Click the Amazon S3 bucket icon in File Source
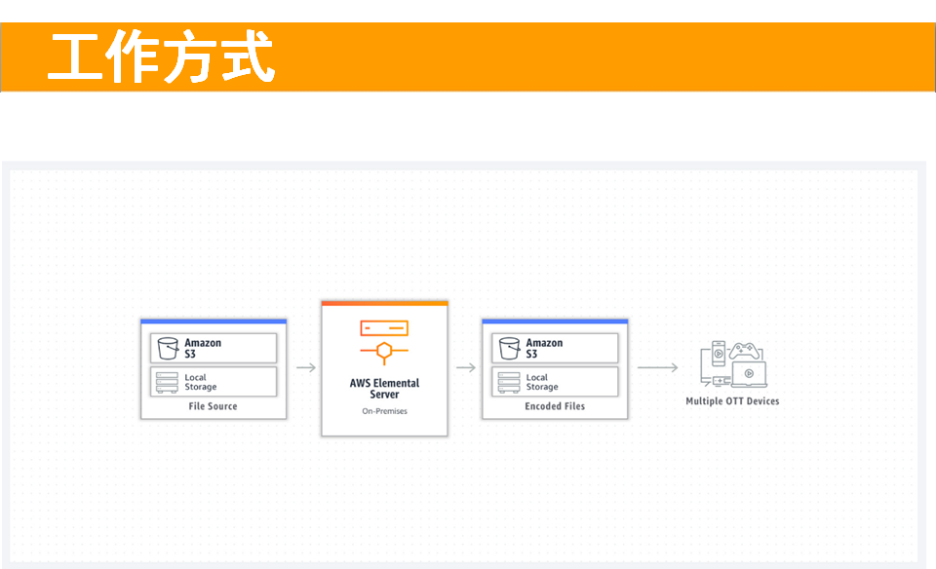This screenshot has height=569, width=936. [168, 349]
